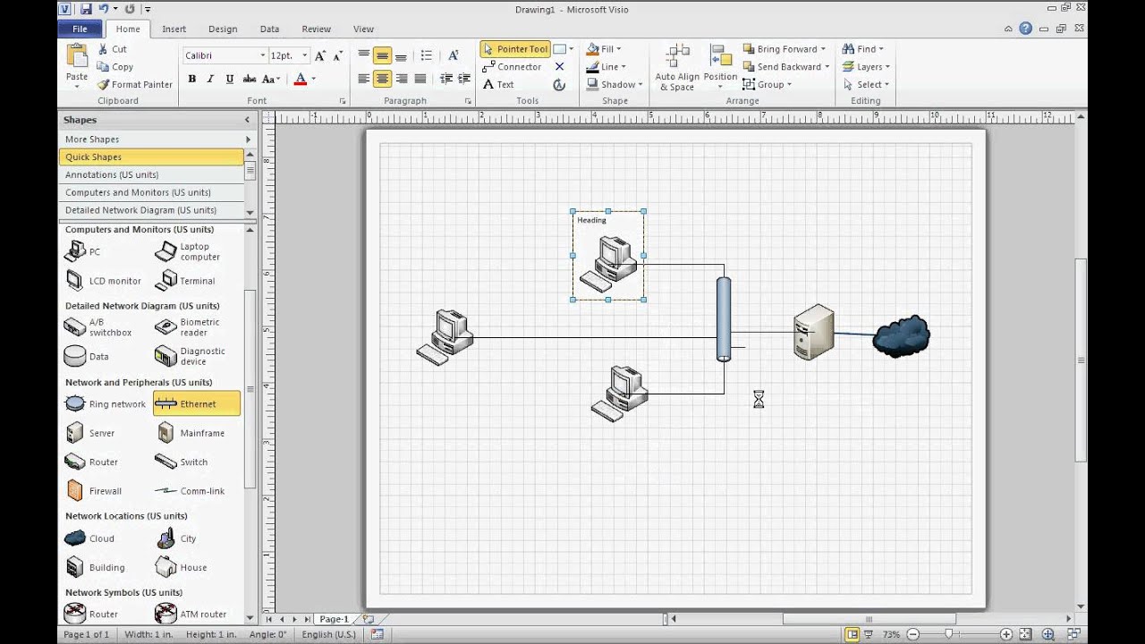Select the Laptop computer shape
The image size is (1145, 644).
188,251
